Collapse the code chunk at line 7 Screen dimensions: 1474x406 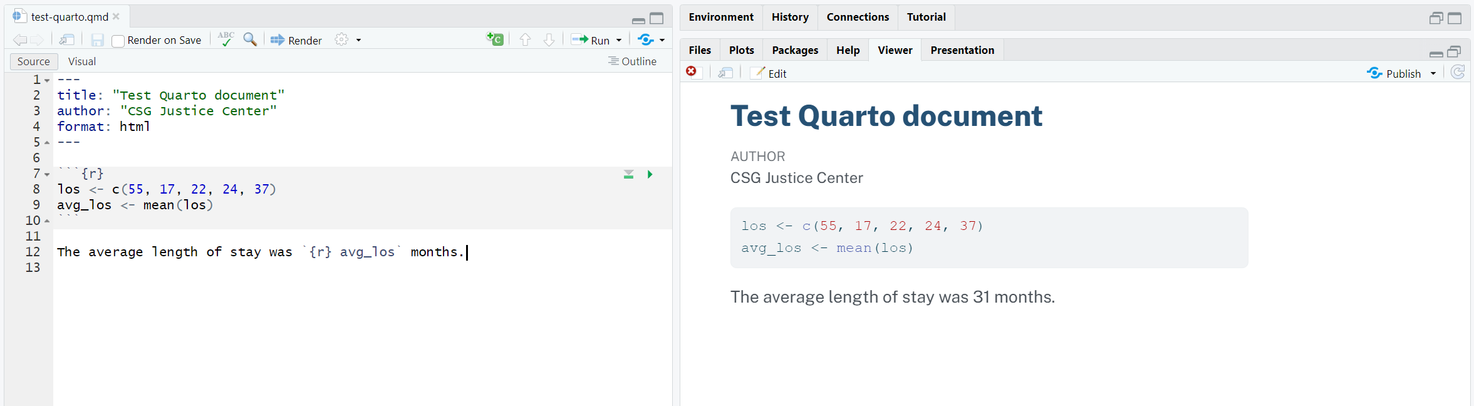coord(47,174)
